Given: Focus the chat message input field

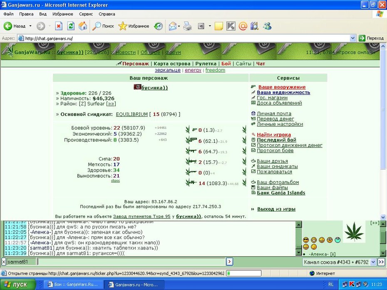Looking at the screenshot, I should (131, 262).
